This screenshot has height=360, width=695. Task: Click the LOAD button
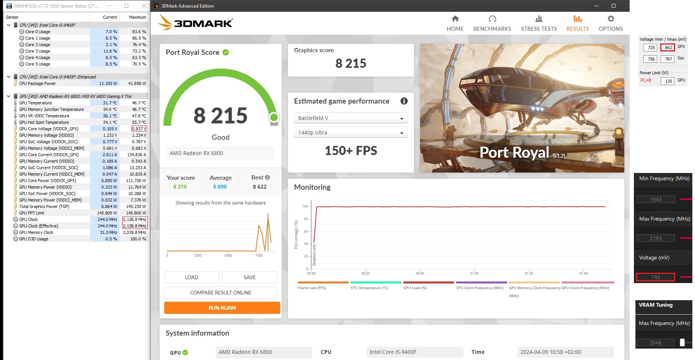click(x=191, y=277)
